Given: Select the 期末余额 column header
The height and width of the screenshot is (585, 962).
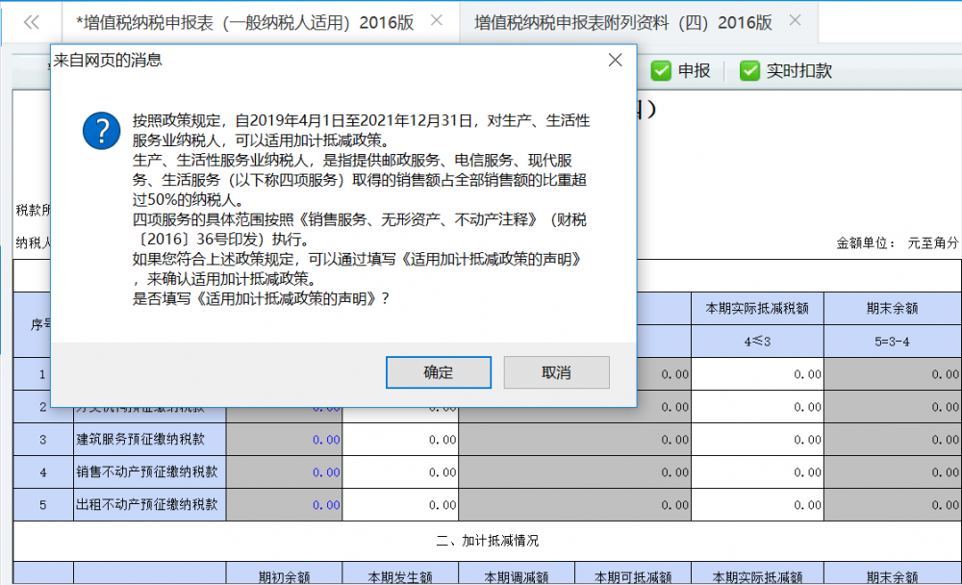Looking at the screenshot, I should click(x=891, y=309).
